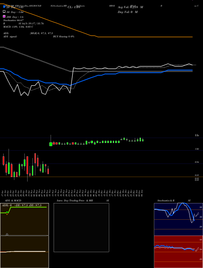
Task: Click the 0.94 price axis label
Action: [x=197, y=162]
